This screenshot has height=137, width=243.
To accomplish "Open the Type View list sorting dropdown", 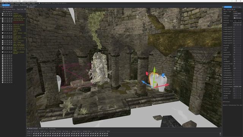I will [x=21, y=9].
